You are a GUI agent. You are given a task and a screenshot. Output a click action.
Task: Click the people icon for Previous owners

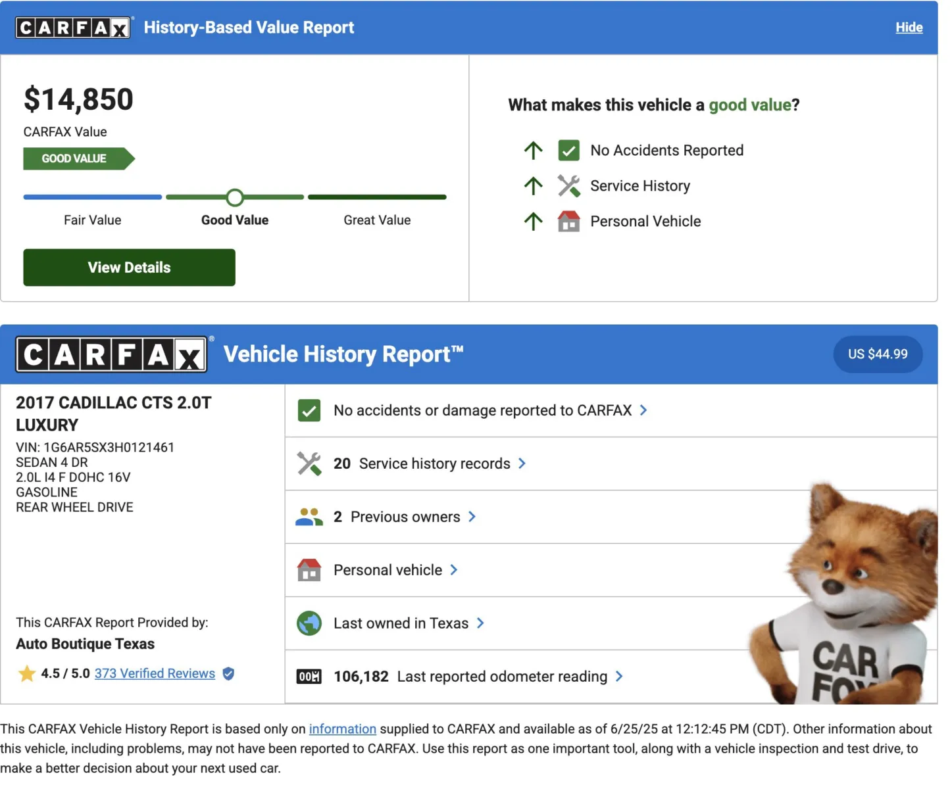coord(309,517)
